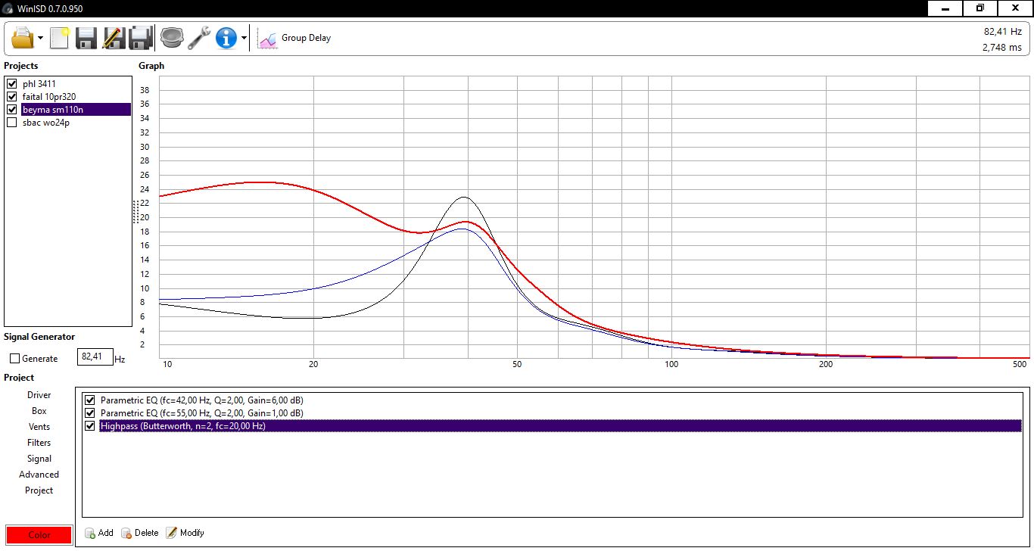Delete the selected filter
The width and height of the screenshot is (1034, 551).
[x=140, y=533]
